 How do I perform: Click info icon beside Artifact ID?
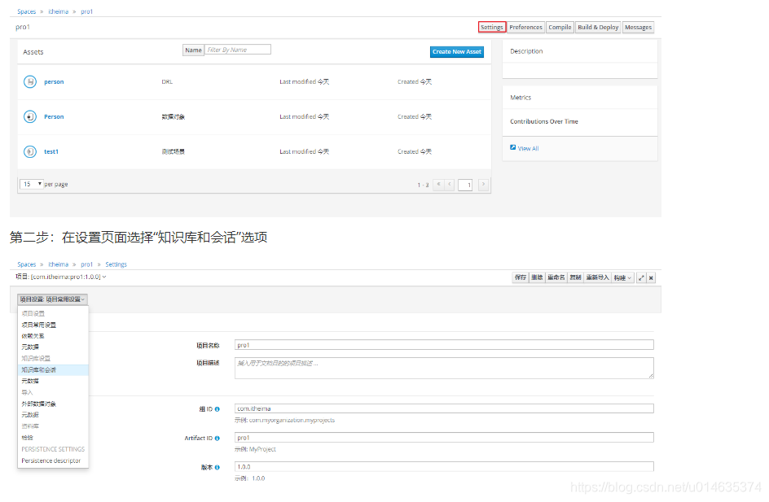(x=218, y=439)
